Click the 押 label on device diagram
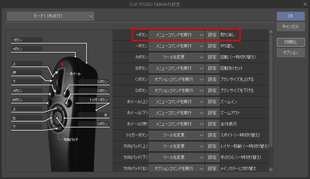This screenshot has width=310, height=179. pyautogui.click(x=14, y=73)
